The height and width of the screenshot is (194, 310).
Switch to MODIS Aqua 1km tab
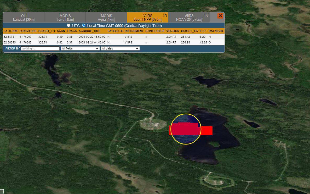pos(106,18)
